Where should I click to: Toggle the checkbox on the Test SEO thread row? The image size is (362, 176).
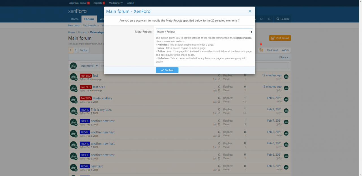pos(219,91)
